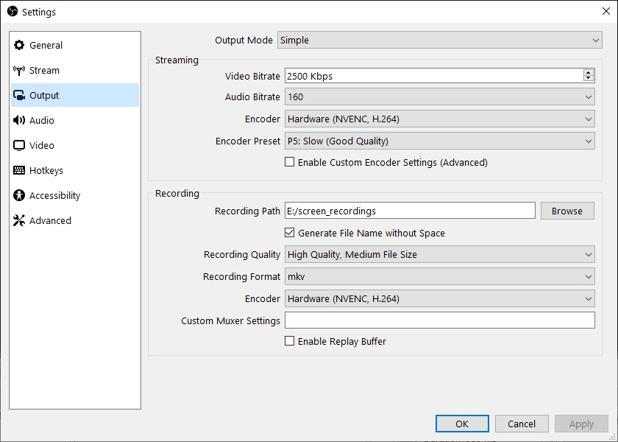Open the Recording Quality dropdown
Screen dimensions: 618x442
(x=439, y=255)
